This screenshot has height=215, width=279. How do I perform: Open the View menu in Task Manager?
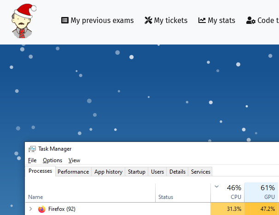coord(74,160)
